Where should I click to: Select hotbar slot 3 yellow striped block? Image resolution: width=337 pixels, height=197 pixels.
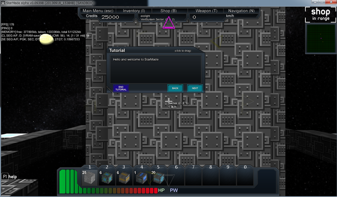click(x=124, y=178)
